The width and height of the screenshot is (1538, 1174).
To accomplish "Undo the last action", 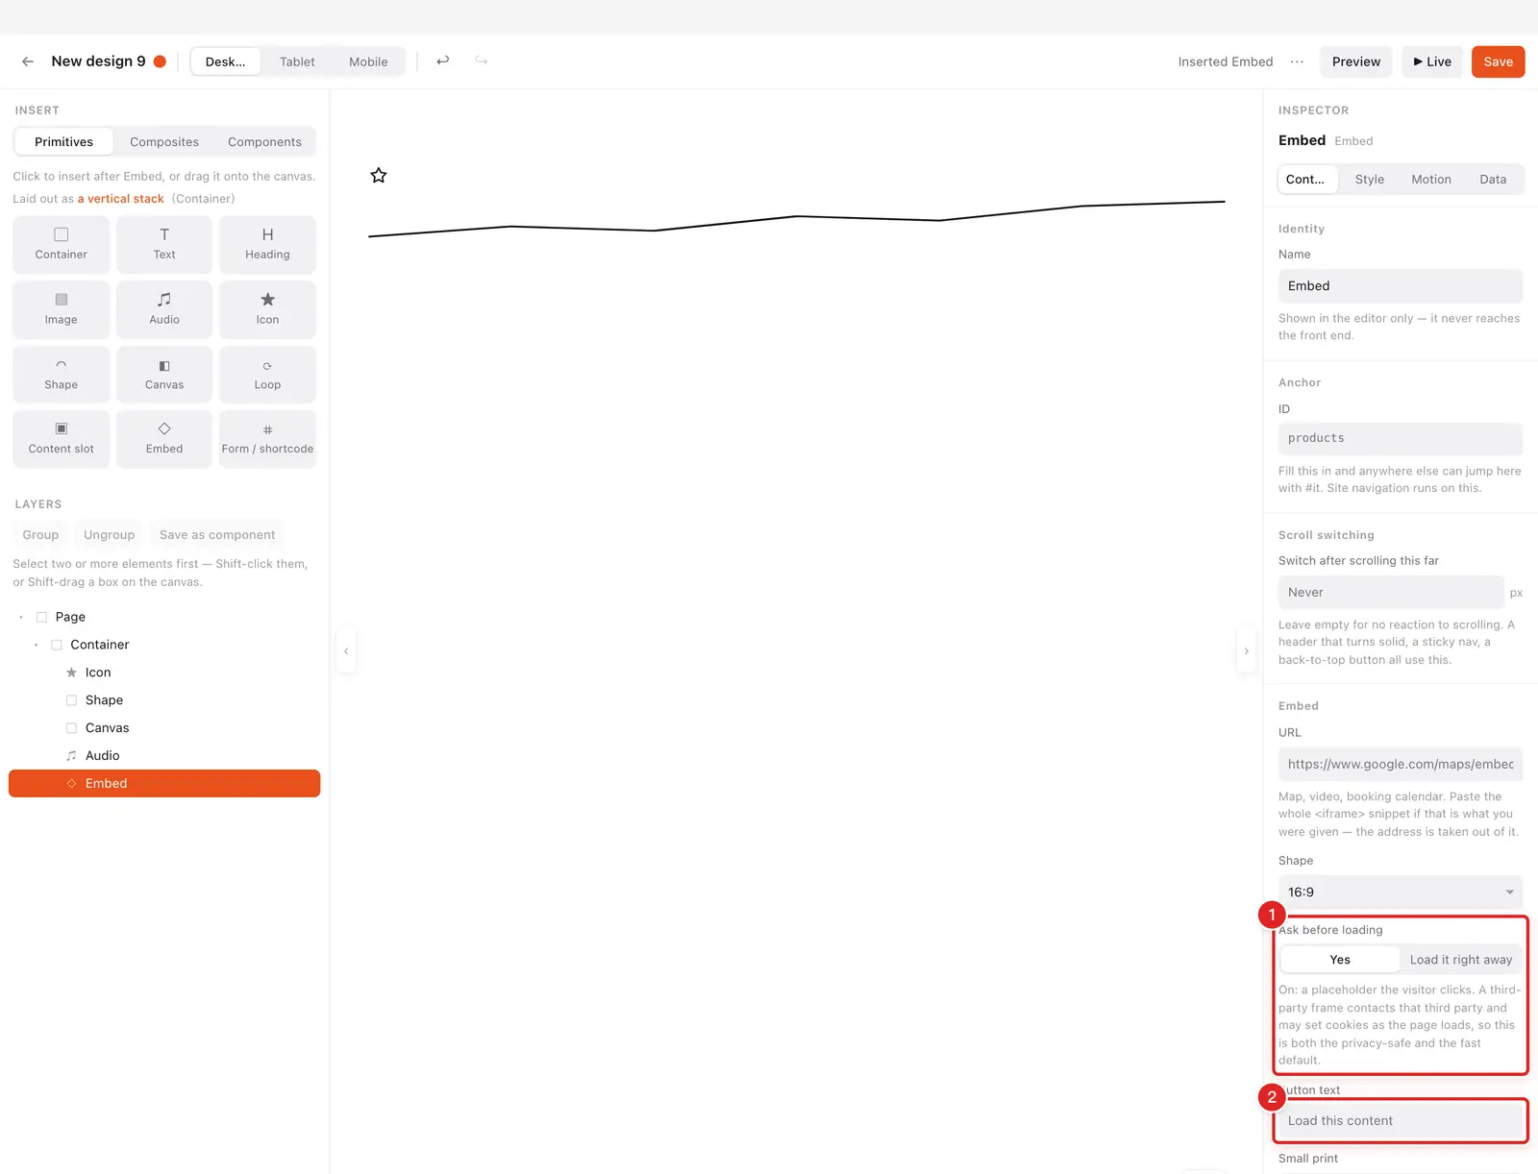I will point(442,61).
